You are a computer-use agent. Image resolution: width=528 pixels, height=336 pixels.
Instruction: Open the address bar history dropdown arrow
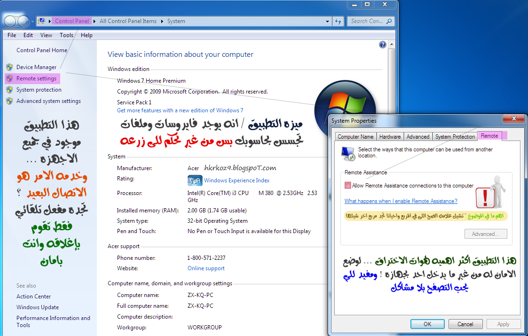pyautogui.click(x=327, y=21)
